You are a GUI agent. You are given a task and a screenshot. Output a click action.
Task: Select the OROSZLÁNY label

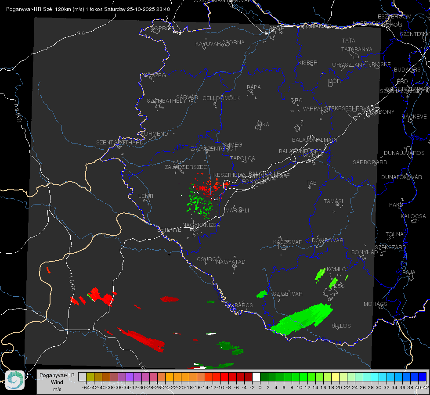349,65
